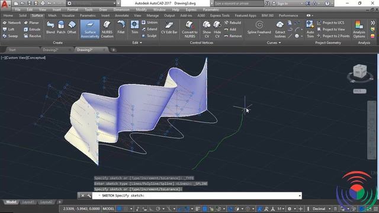Open the Spline Freehand flyout arrow

click(x=259, y=35)
